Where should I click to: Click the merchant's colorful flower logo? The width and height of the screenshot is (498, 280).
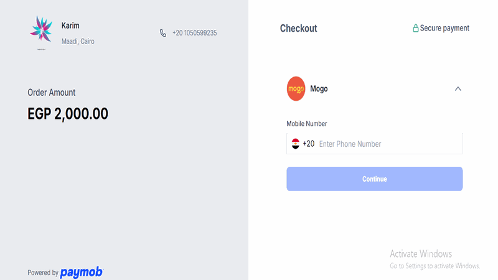(x=42, y=32)
